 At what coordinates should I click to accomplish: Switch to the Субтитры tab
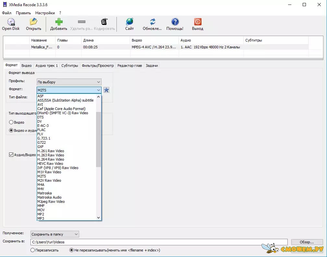(x=70, y=66)
